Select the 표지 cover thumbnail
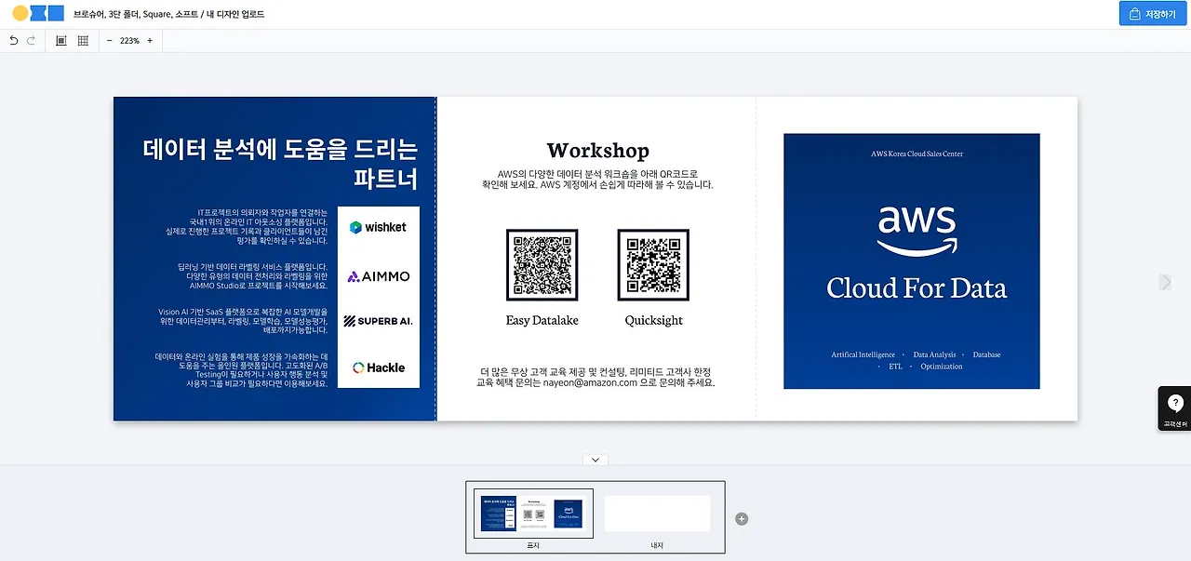Image resolution: width=1191 pixels, height=561 pixels. (533, 514)
